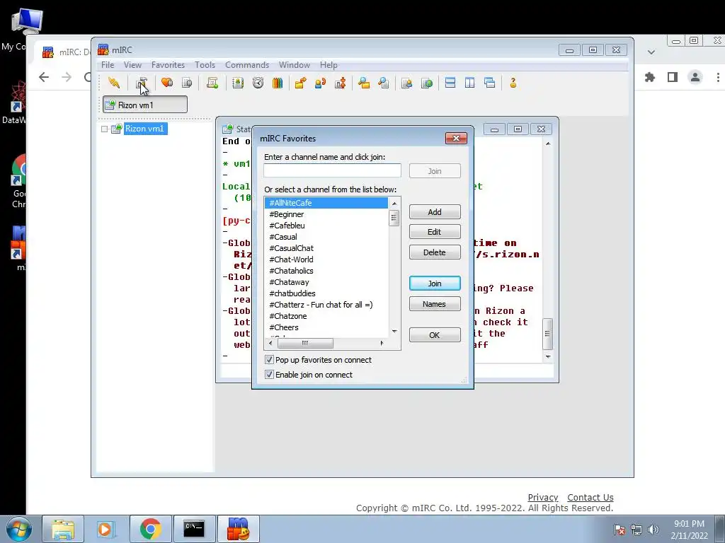This screenshot has height=543, width=725.
Task: Open the Channels List toolbar icon
Action: pyautogui.click(x=187, y=83)
